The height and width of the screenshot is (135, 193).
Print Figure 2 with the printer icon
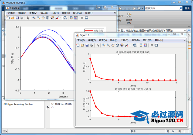pos(91,45)
